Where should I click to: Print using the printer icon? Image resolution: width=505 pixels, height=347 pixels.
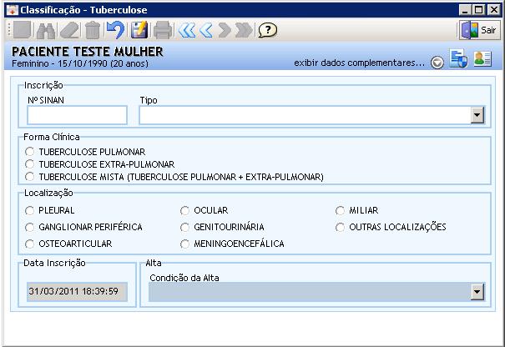click(x=163, y=30)
